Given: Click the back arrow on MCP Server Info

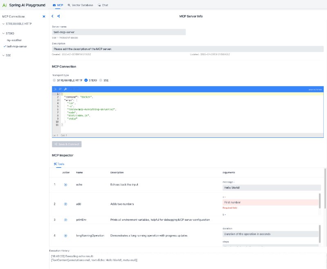Looking at the screenshot, I should 52,16.
